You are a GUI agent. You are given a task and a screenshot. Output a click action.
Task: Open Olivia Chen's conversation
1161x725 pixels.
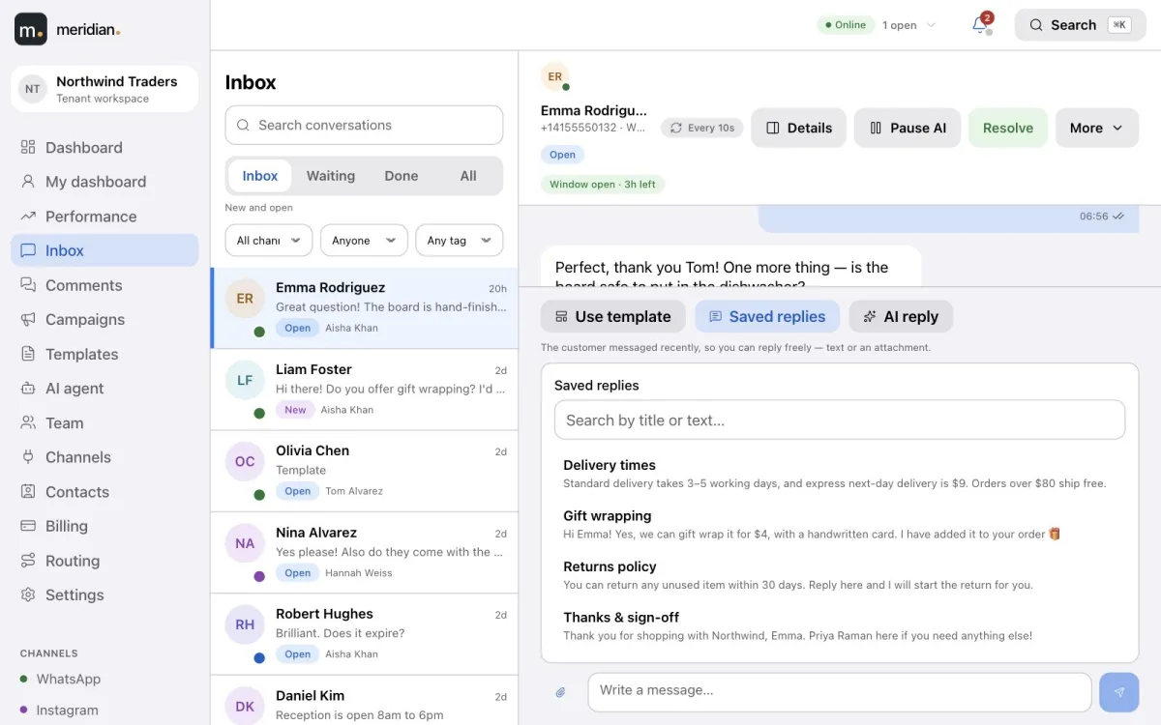point(364,472)
